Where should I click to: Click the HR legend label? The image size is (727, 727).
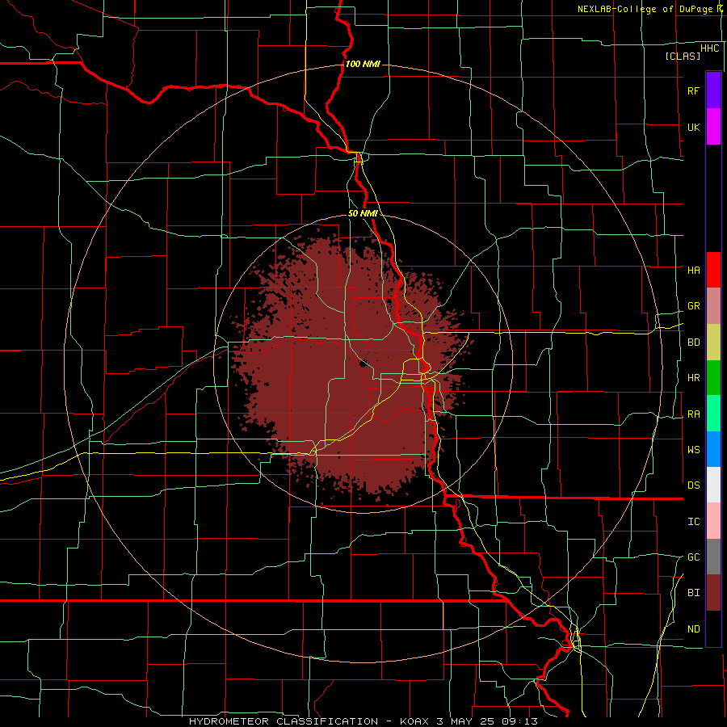(693, 378)
